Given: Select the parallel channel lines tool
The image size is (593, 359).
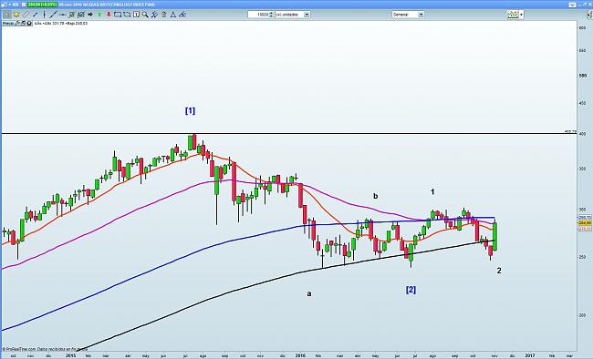Looking at the screenshot, I should (154, 15).
